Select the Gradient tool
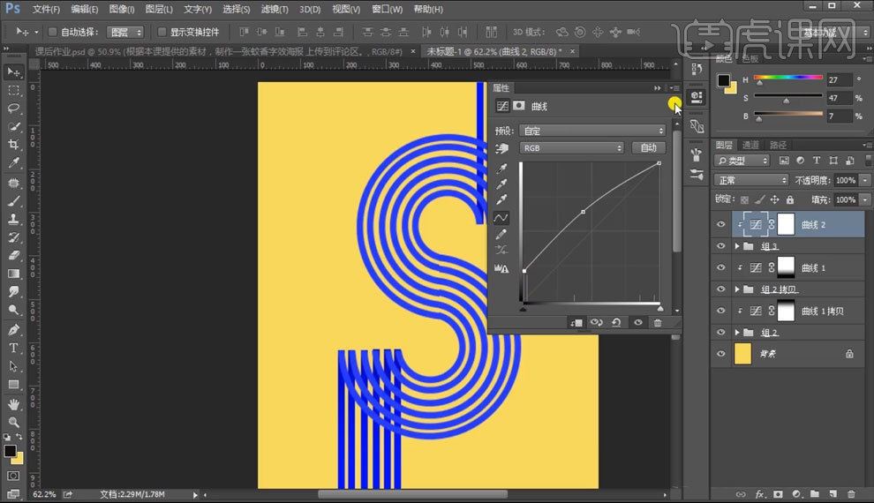Screen dimensions: 874x503 pos(13,274)
